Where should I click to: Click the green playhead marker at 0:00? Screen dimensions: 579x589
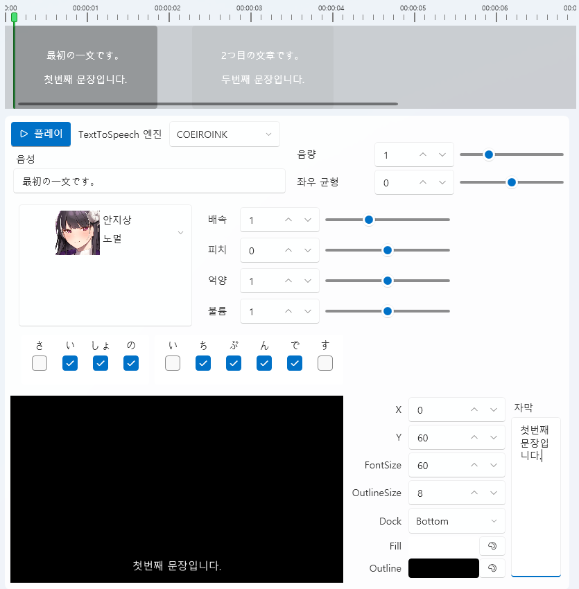[14, 19]
